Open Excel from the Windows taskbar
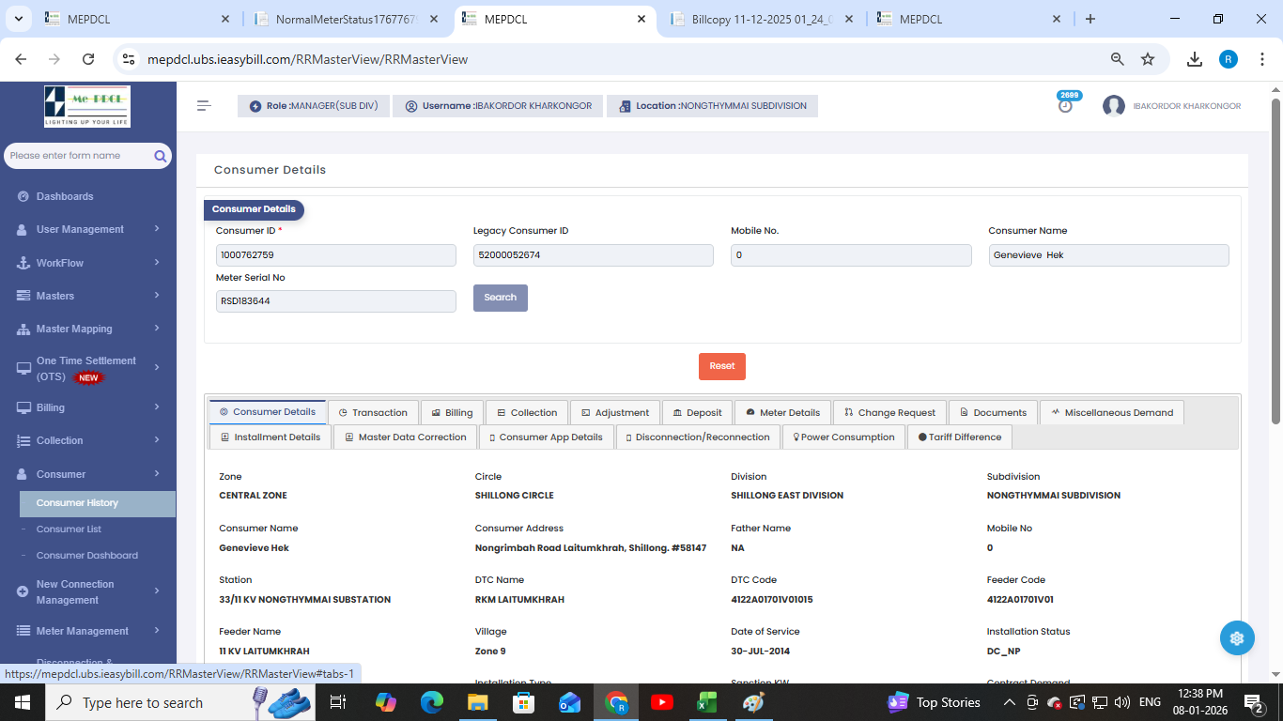1283x721 pixels. click(x=707, y=702)
